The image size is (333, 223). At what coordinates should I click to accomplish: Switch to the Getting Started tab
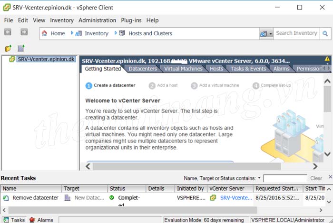pos(103,69)
